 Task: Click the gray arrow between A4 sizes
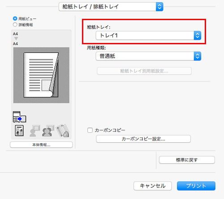click(16, 38)
